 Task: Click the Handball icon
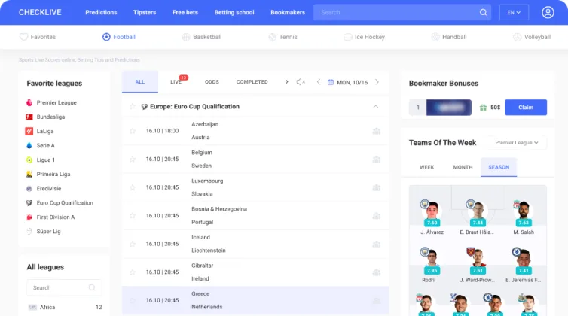[x=435, y=37]
